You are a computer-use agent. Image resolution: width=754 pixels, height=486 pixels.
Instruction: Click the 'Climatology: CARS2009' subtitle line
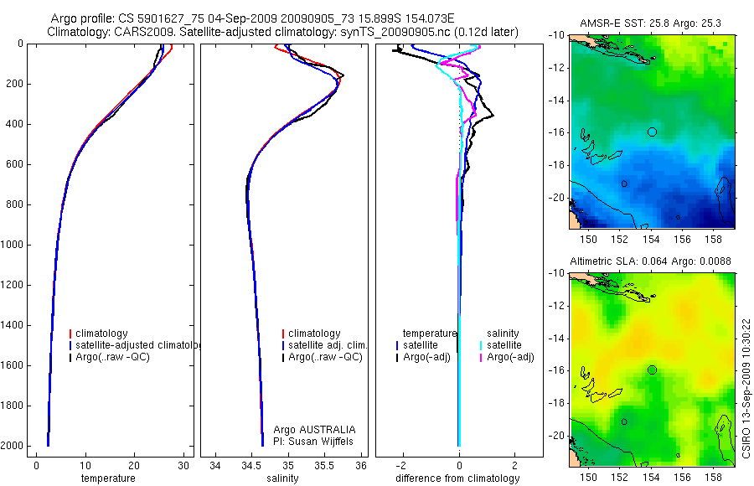[283, 32]
